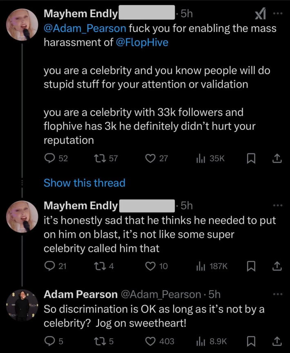Bookmark Adam Pearson's reply
Image resolution: width=290 pixels, height=353 pixels.
(x=251, y=341)
